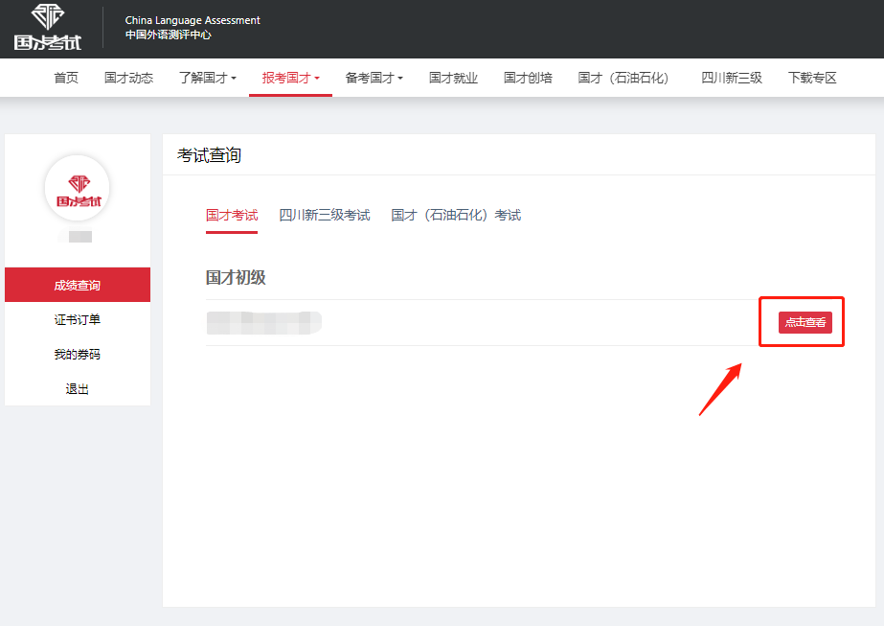The height and width of the screenshot is (626, 884).
Task: Expand the 了解国才 dropdown menu
Action: (207, 79)
